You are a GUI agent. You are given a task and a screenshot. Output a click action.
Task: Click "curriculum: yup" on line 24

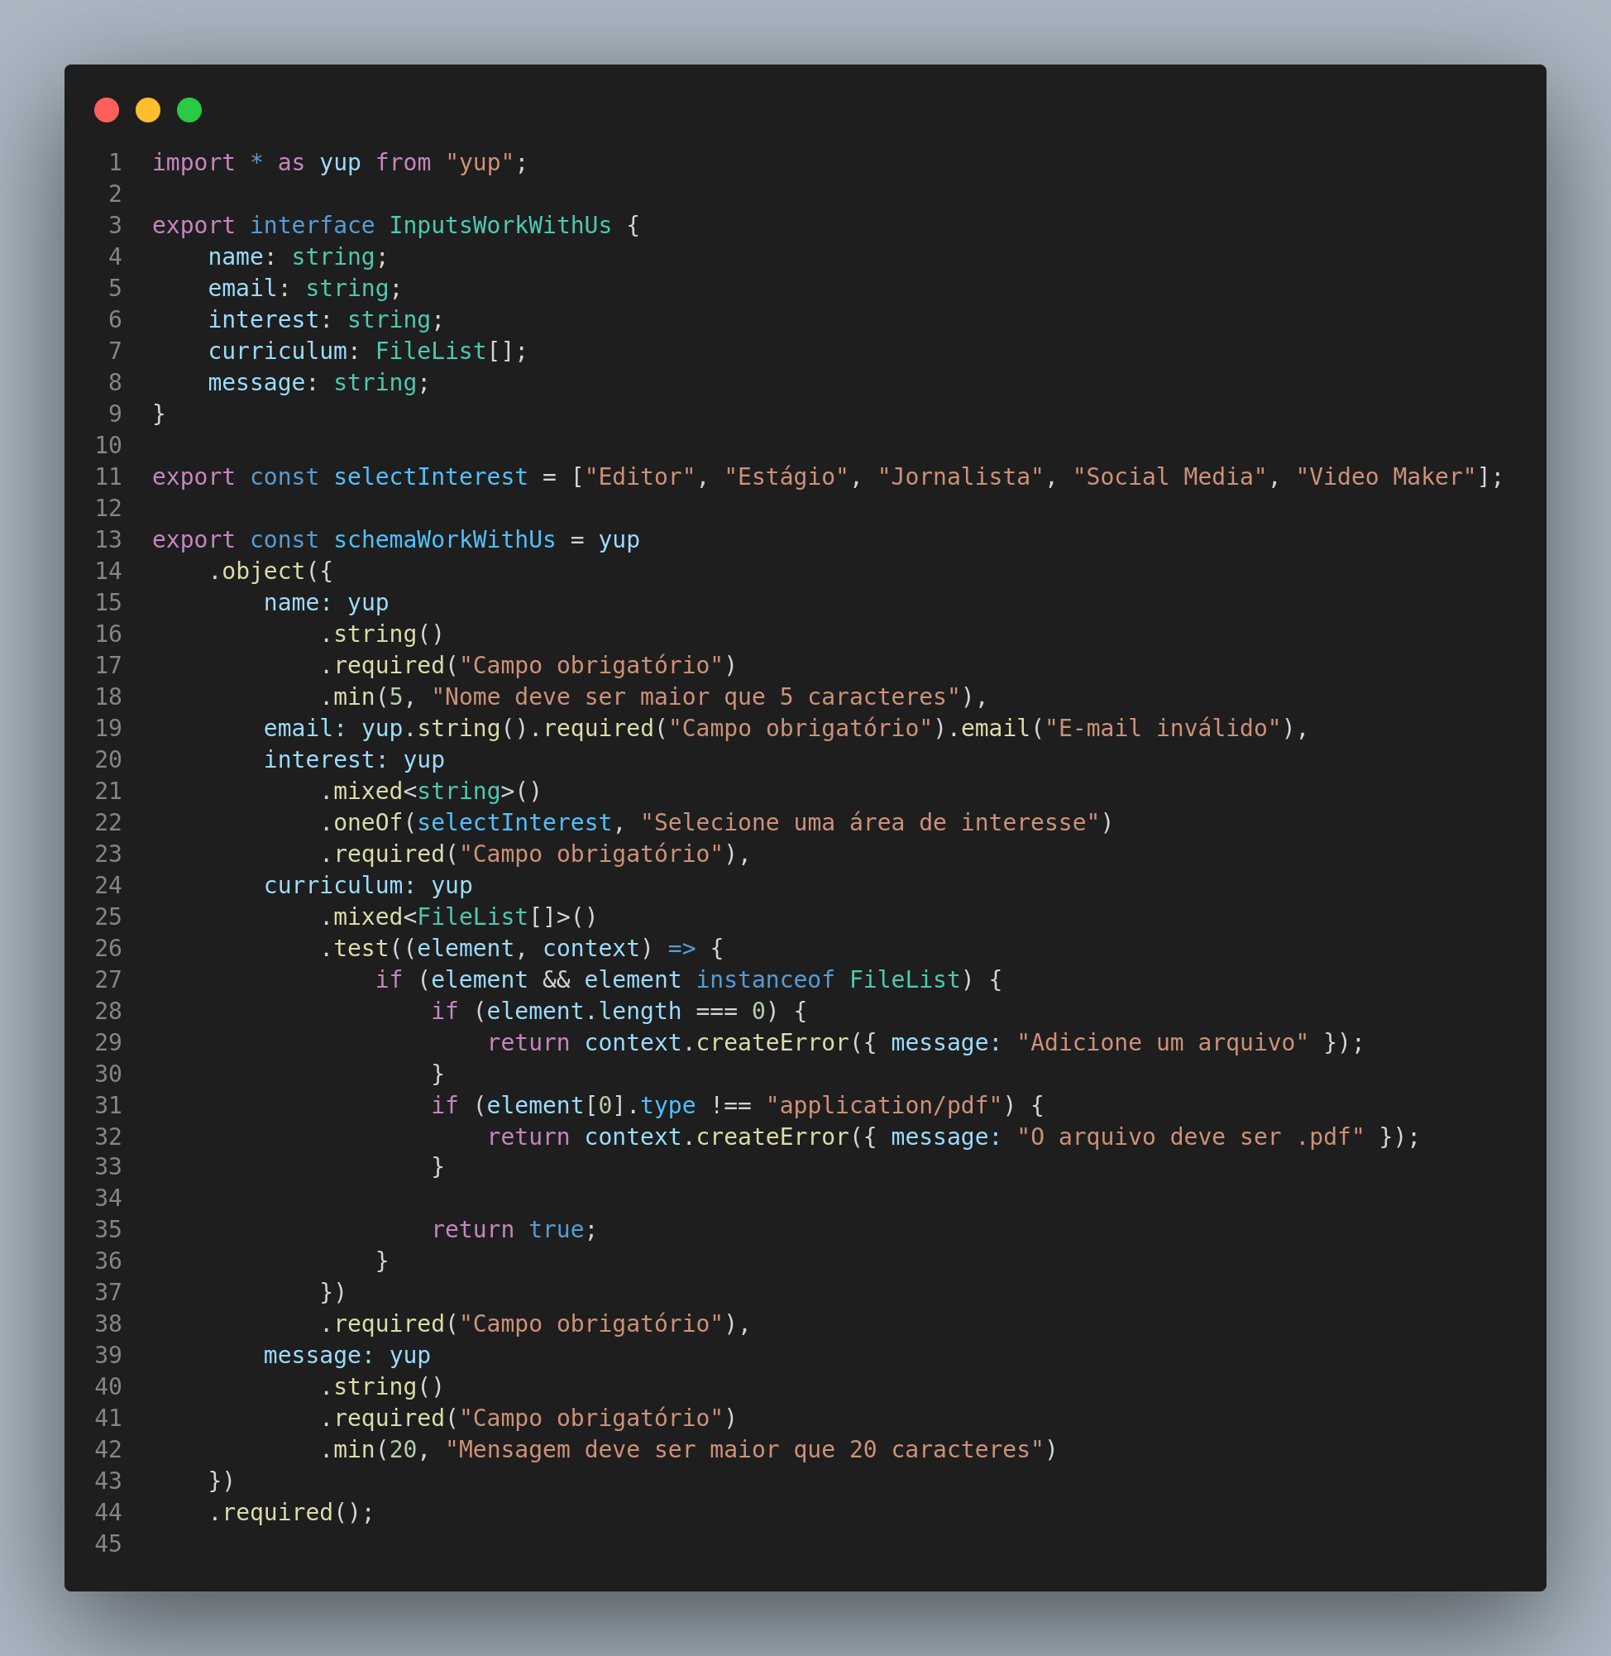pyautogui.click(x=368, y=885)
